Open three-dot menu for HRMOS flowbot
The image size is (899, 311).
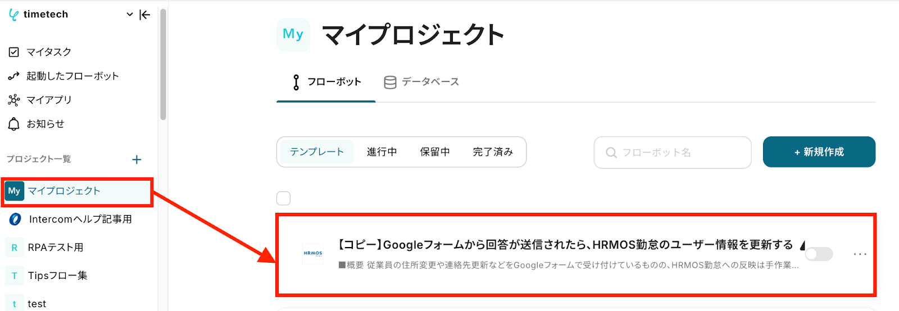(x=860, y=254)
